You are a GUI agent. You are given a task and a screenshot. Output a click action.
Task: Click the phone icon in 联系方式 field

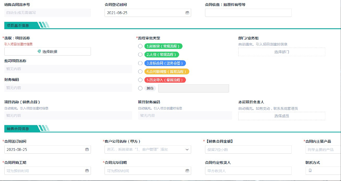point(310,171)
